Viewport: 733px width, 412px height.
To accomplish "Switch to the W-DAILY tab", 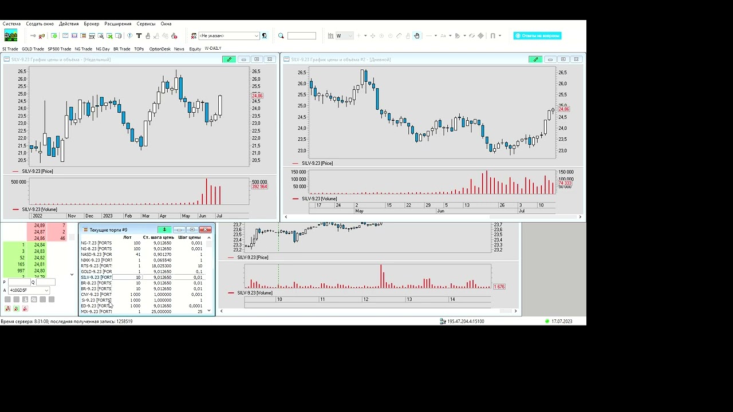I will [213, 49].
